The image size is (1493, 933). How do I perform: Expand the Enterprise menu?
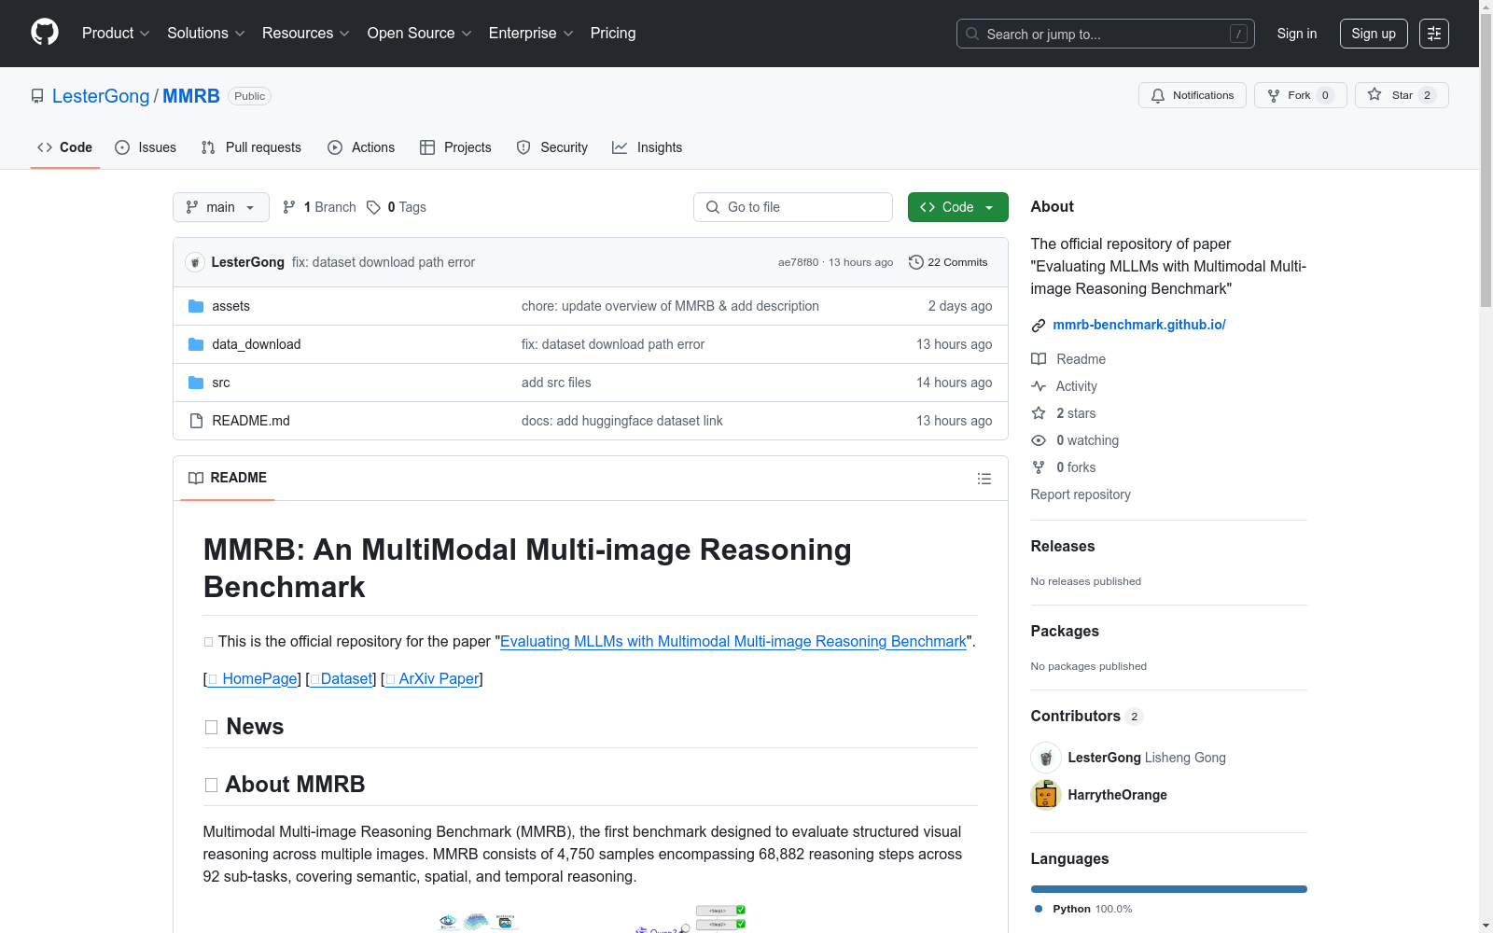tap(530, 34)
